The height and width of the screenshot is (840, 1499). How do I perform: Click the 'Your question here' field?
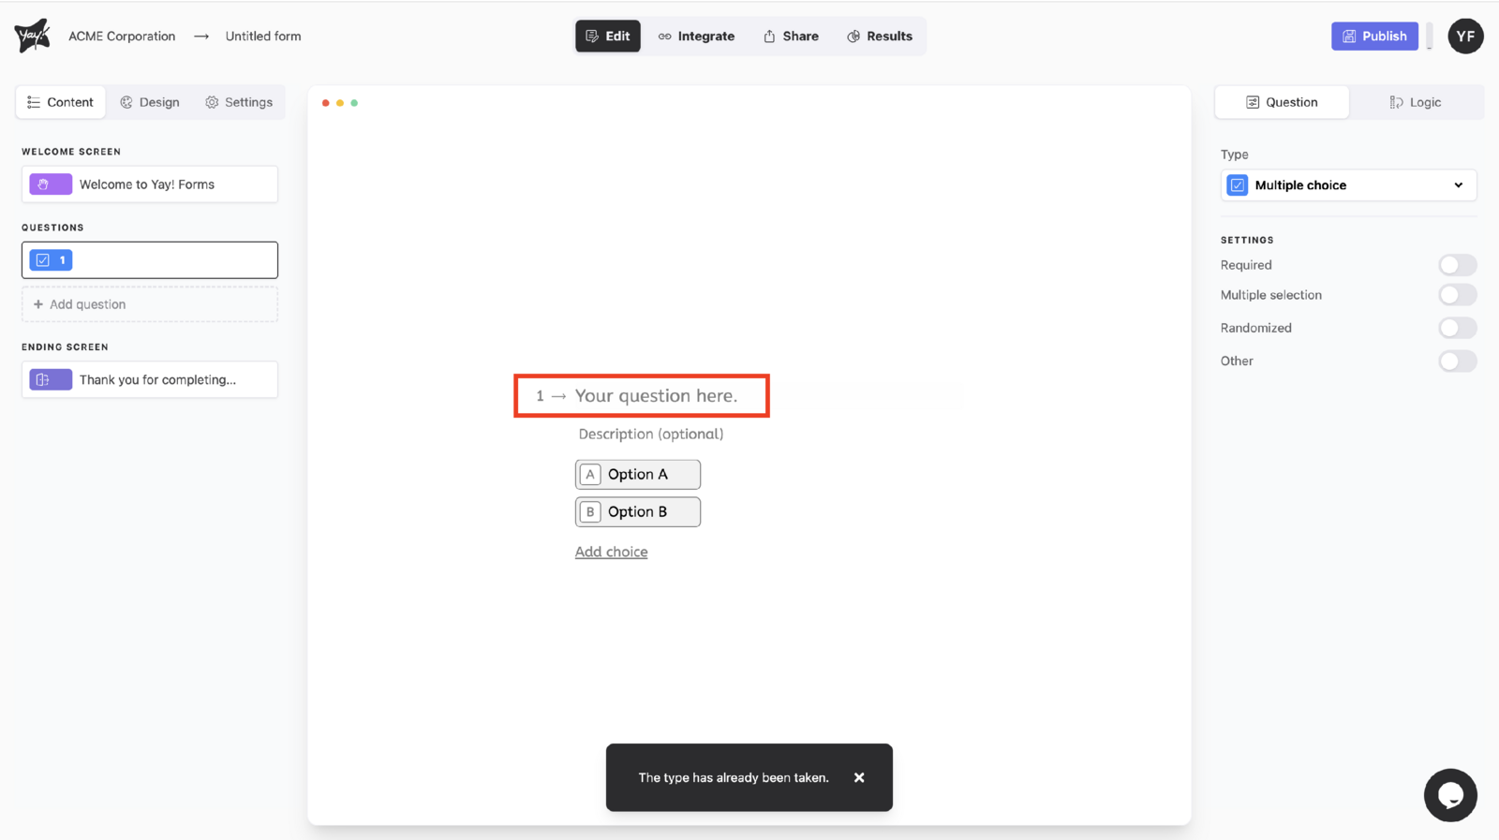[656, 396]
